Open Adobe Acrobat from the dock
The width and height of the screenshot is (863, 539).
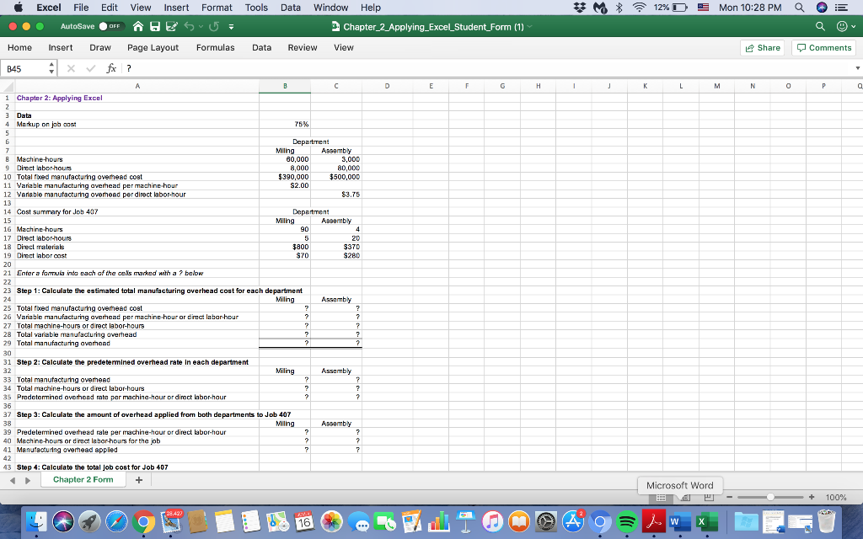(x=653, y=521)
